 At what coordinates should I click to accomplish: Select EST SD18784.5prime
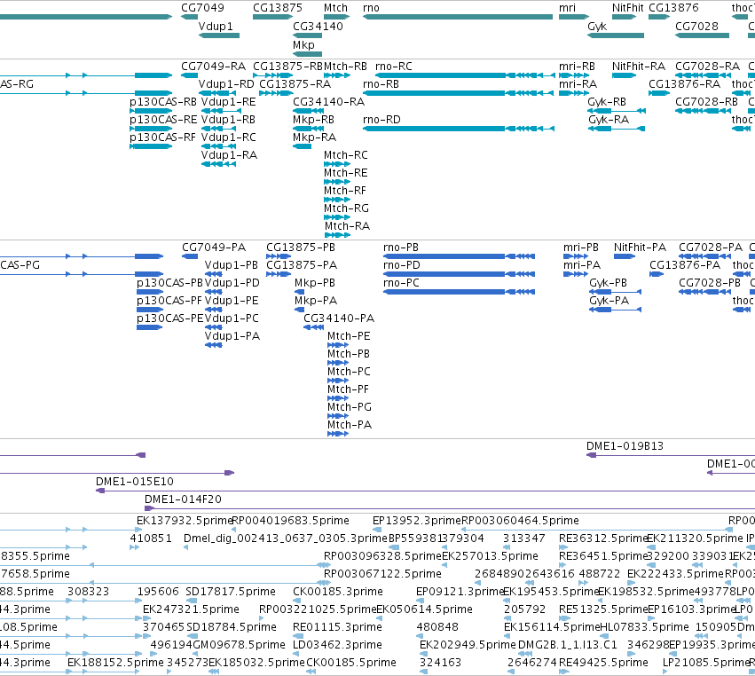click(232, 627)
